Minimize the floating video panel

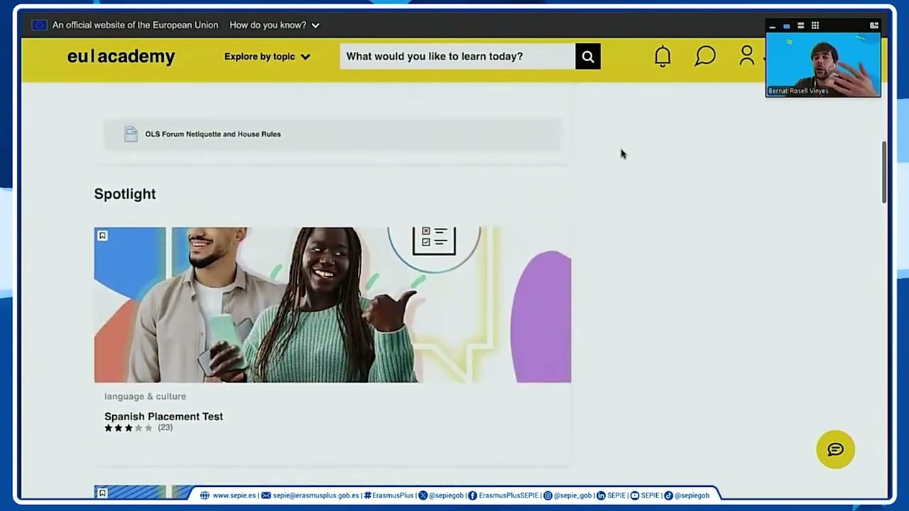(772, 26)
